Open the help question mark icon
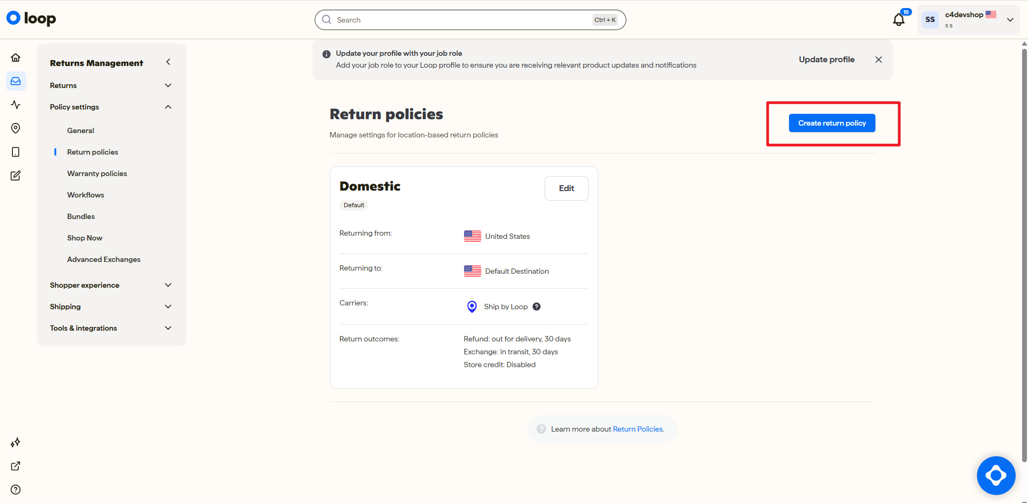This screenshot has height=503, width=1028. 16,490
